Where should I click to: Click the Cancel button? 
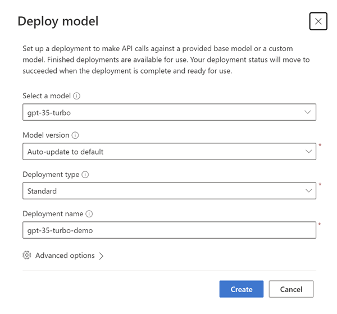[291, 289]
